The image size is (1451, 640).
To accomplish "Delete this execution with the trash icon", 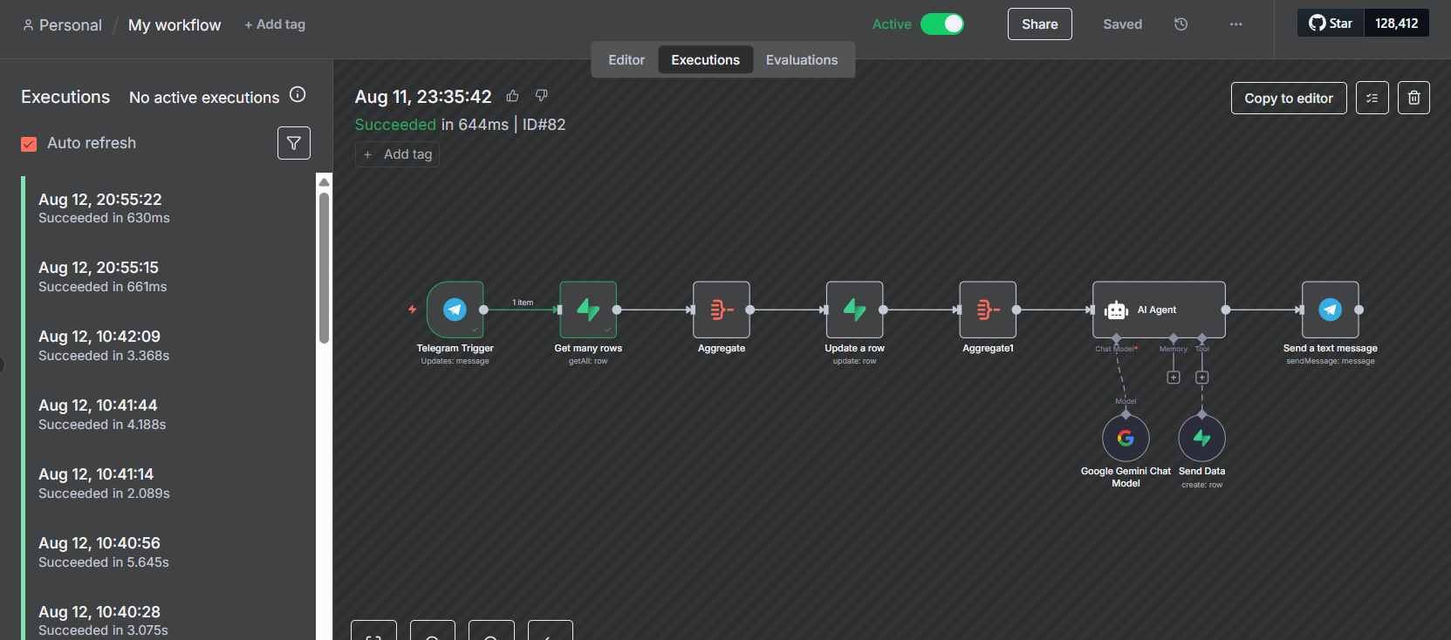I will pos(1414,99).
